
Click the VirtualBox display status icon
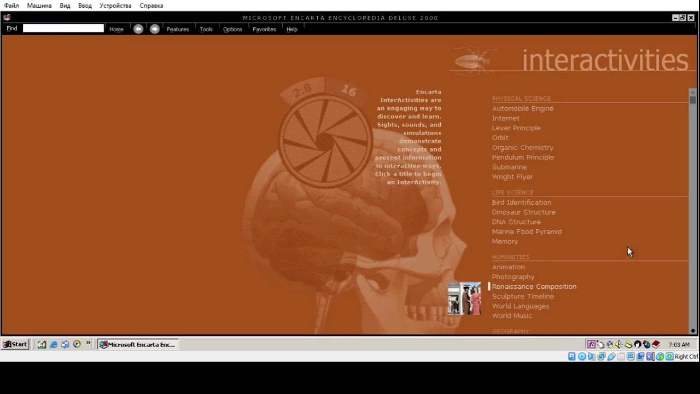pyautogui.click(x=631, y=356)
